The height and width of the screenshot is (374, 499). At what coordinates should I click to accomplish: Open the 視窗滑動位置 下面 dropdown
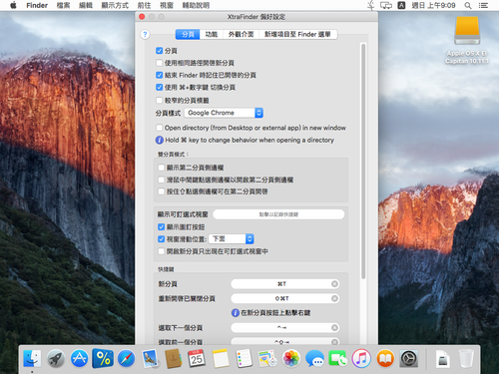[232, 238]
